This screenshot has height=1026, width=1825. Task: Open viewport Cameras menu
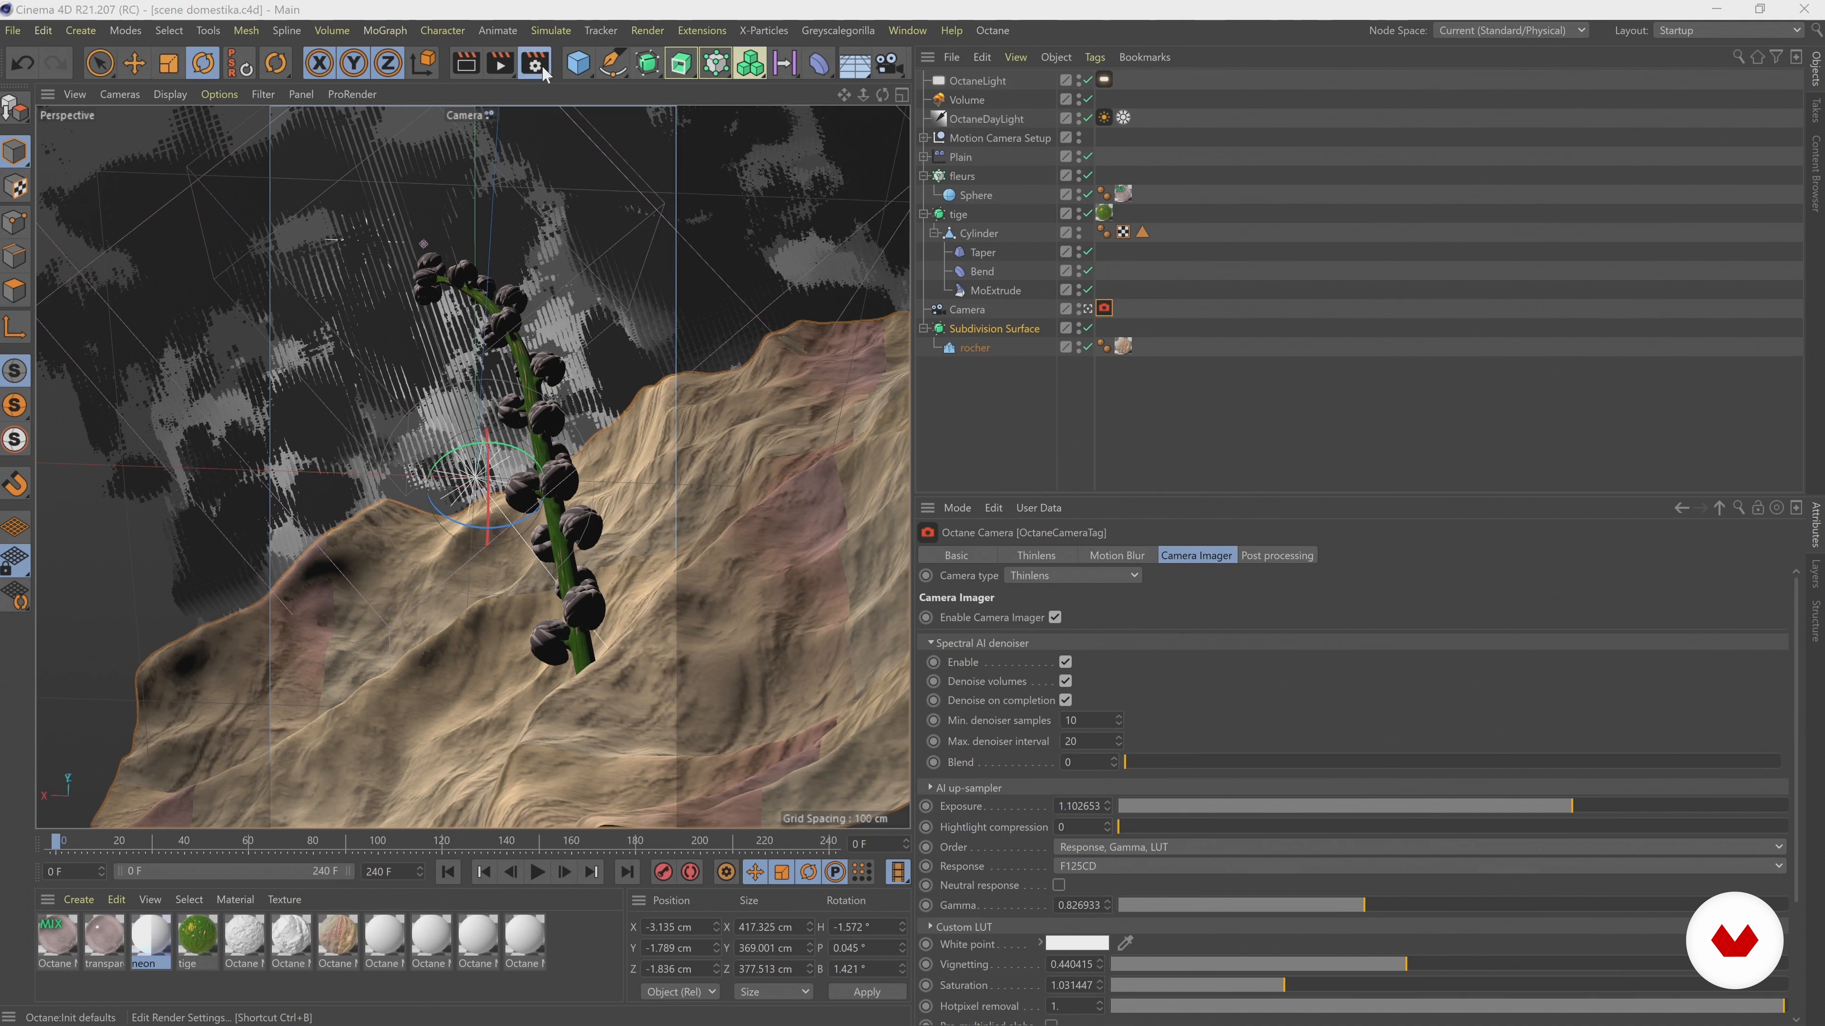point(120,94)
